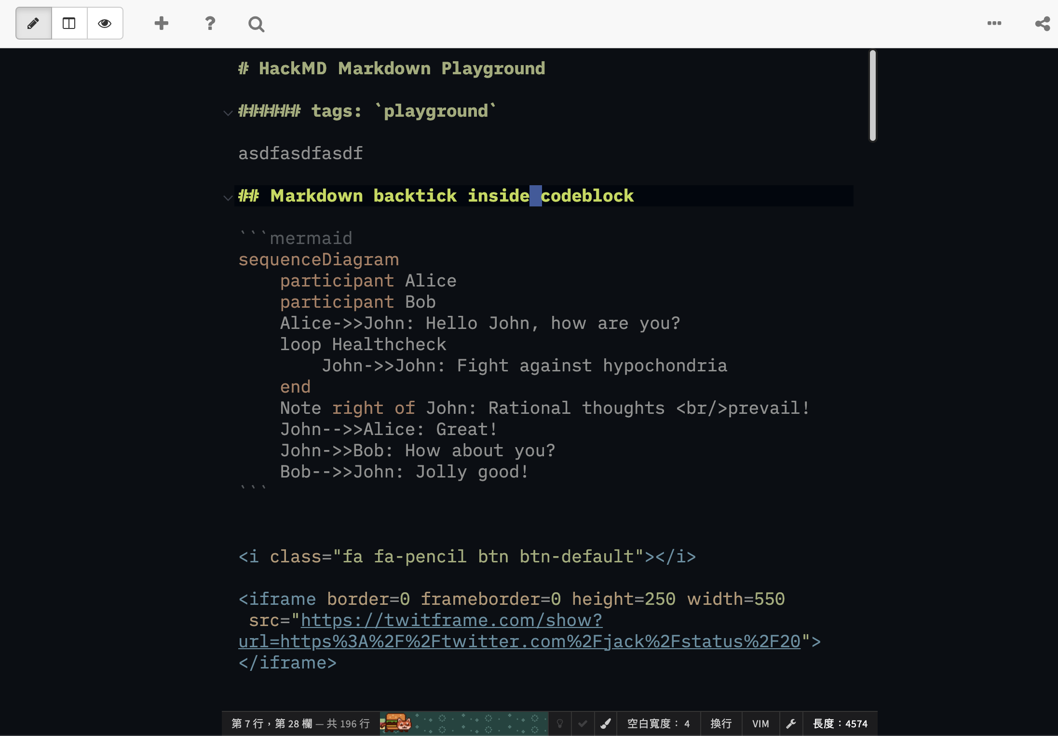The height and width of the screenshot is (736, 1058).
Task: Click the share icon
Action: point(1042,24)
